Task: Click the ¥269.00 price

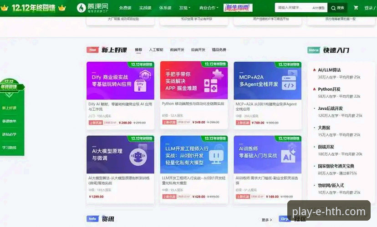Action: click(x=125, y=123)
